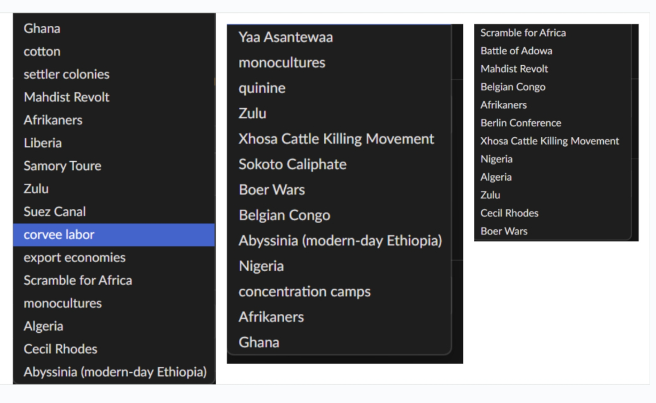Image resolution: width=656 pixels, height=403 pixels.
Task: Choose Scramble for Africa in right dropdown
Action: [553, 33]
